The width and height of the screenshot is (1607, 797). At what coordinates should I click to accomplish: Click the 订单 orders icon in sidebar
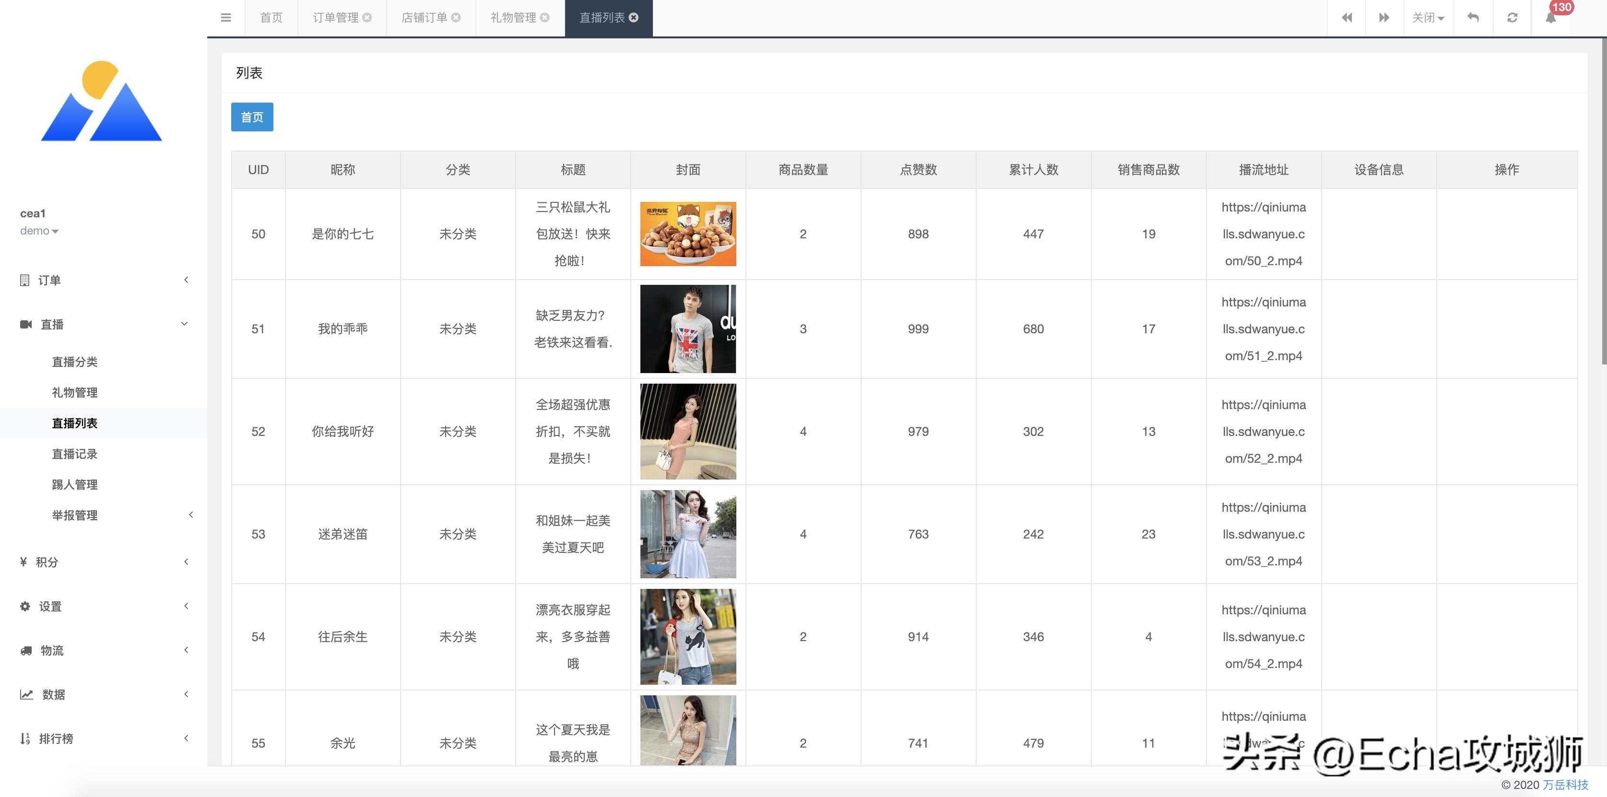(x=24, y=280)
